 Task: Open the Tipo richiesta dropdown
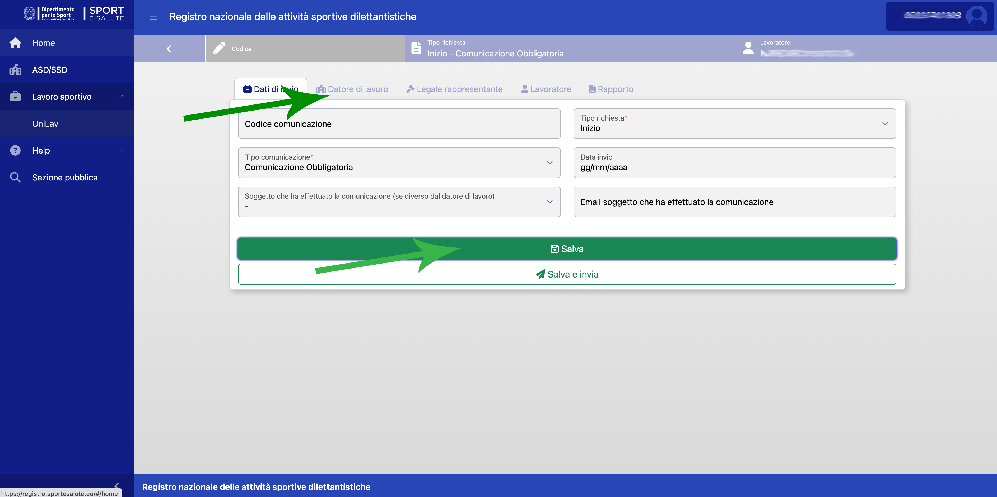click(x=734, y=124)
